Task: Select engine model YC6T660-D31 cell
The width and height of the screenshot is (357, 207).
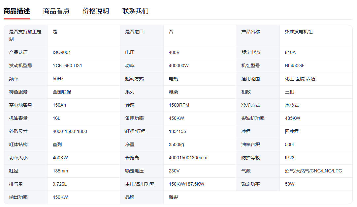Action: pyautogui.click(x=67, y=65)
